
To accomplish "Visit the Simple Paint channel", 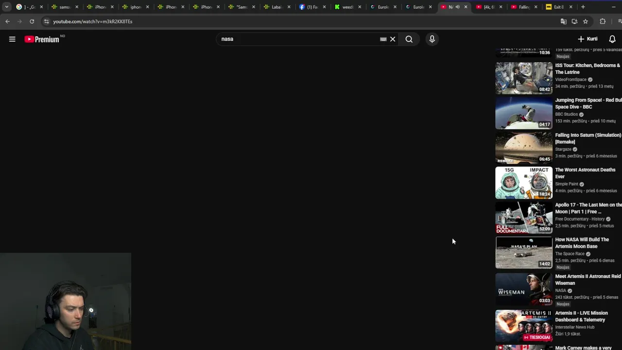I will (567, 184).
